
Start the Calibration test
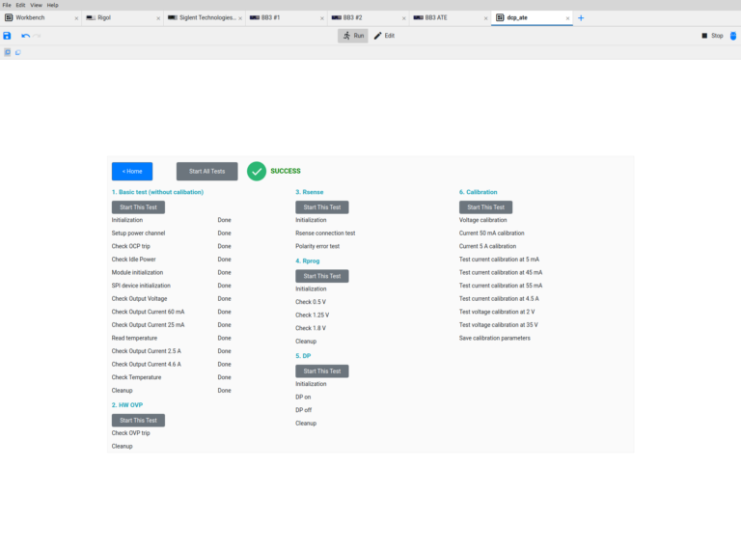coord(485,207)
